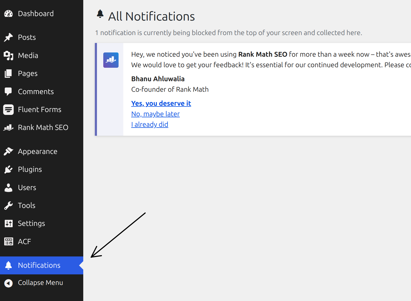Click the Appearance paintbrush icon
Viewport: 411px width, 301px height.
8,152
